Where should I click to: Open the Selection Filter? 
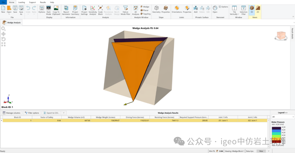coord(243,10)
